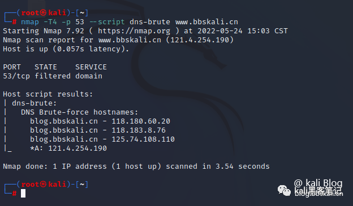Click the IP address 121.4.254.190 in report
This screenshot has height=206, width=353.
(200, 40)
